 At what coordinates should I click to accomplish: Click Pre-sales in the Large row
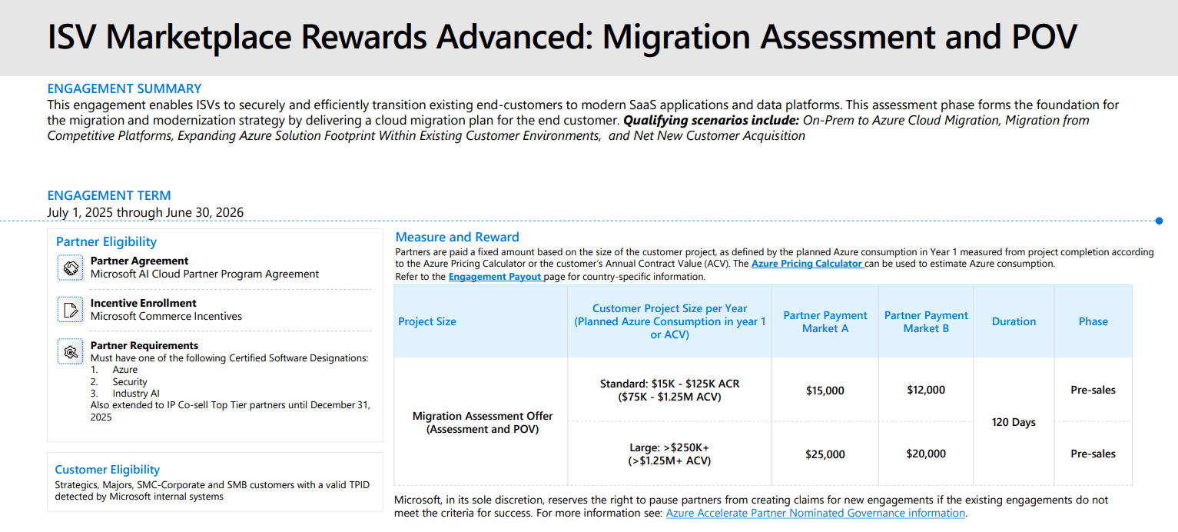1093,454
